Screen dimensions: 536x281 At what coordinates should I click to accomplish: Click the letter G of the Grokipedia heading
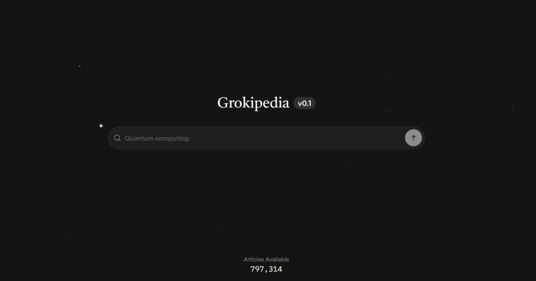click(224, 103)
